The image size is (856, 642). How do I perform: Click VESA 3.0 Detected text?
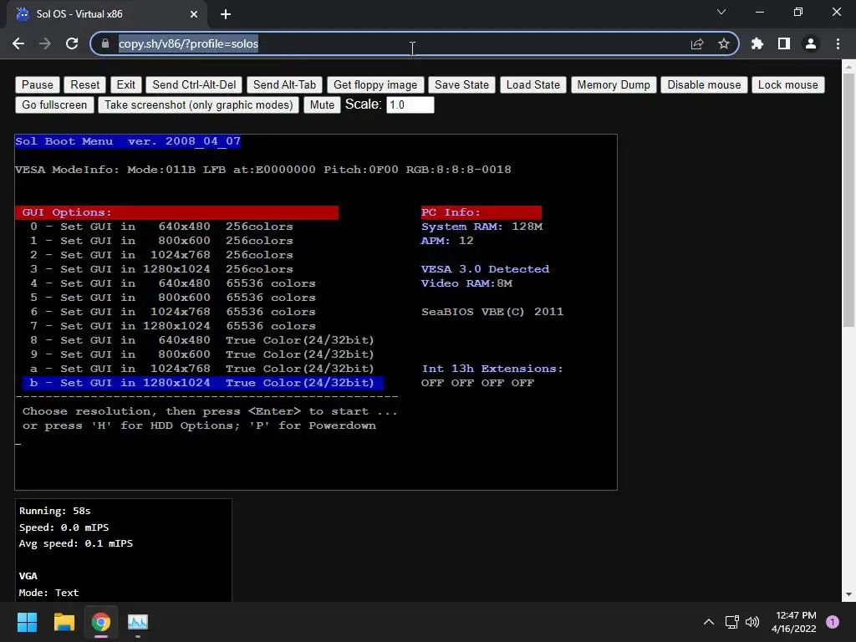(485, 269)
